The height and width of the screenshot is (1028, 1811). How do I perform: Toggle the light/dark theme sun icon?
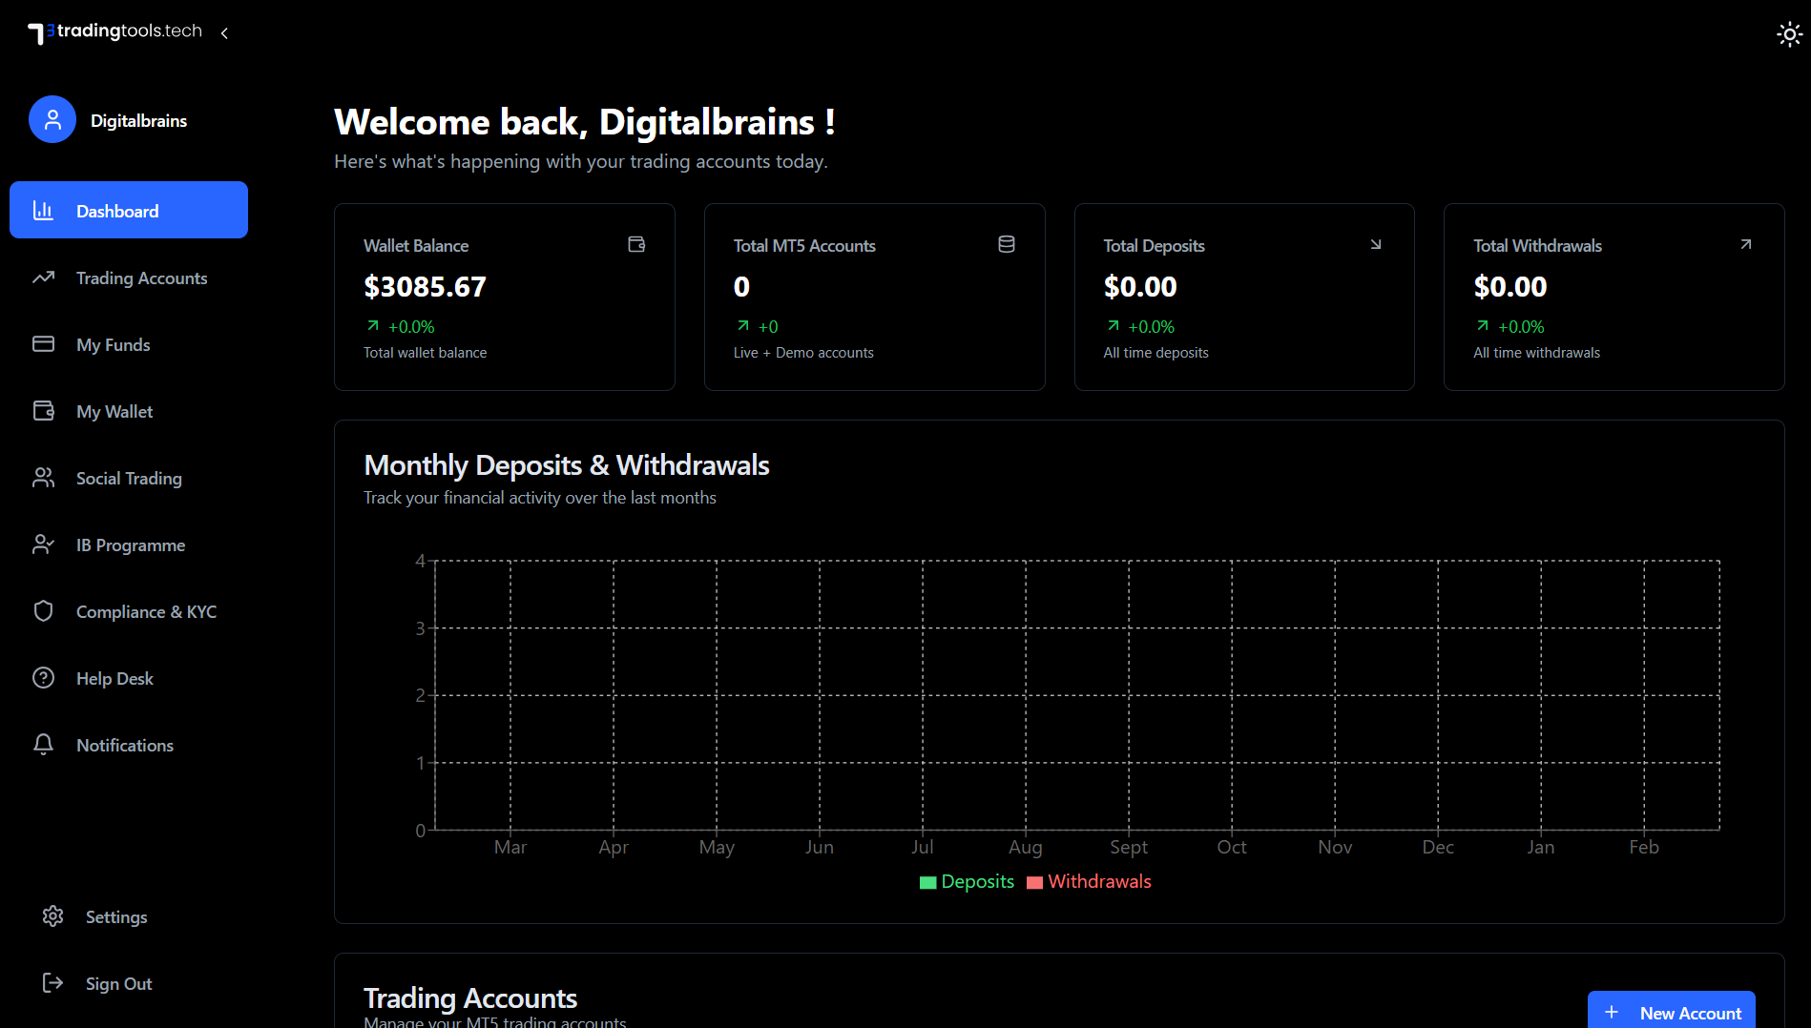tap(1789, 35)
